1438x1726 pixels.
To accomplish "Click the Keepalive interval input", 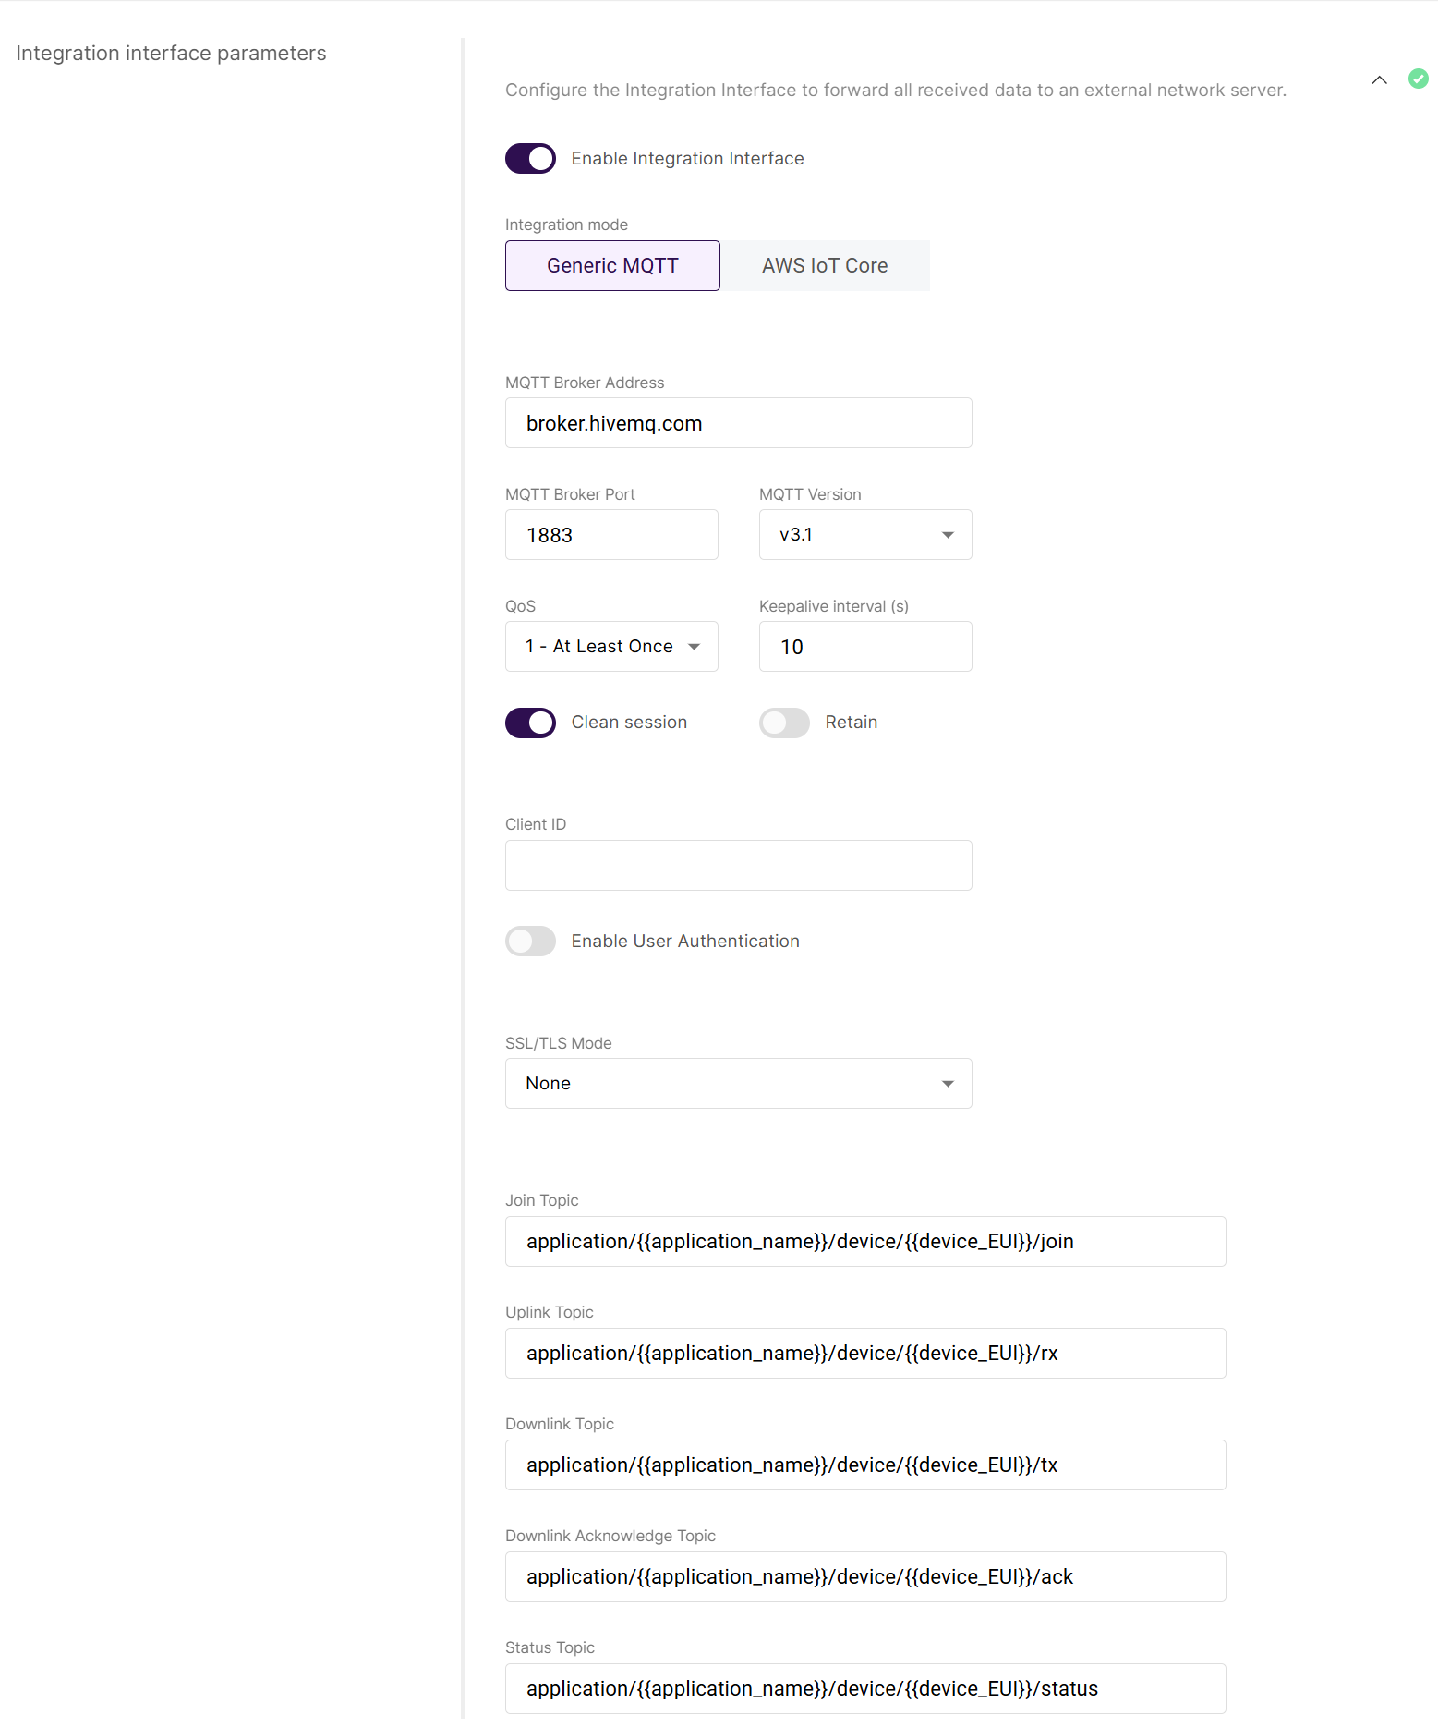I will (x=864, y=647).
